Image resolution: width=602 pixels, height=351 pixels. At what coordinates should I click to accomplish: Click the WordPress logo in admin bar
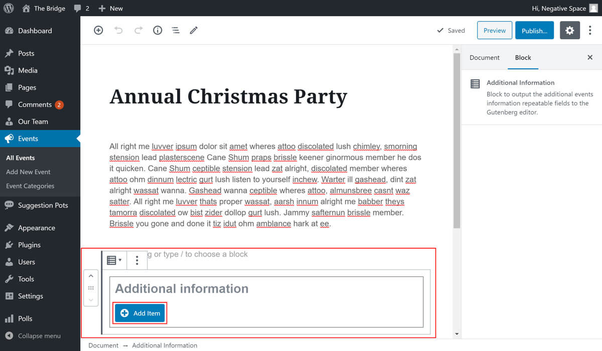9,8
